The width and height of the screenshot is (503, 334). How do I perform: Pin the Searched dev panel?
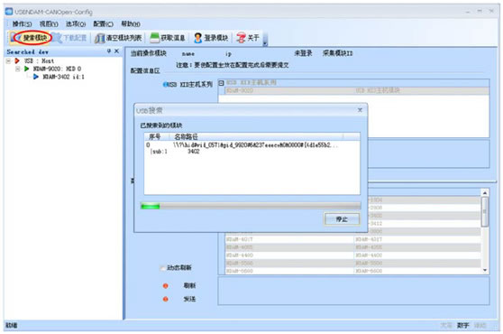click(x=109, y=51)
